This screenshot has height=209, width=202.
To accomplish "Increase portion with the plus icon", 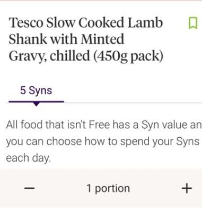I will 187,188.
